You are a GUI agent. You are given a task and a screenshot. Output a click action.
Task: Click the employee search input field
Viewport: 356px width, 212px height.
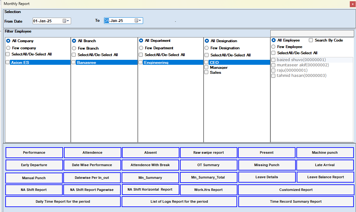tap(312, 33)
